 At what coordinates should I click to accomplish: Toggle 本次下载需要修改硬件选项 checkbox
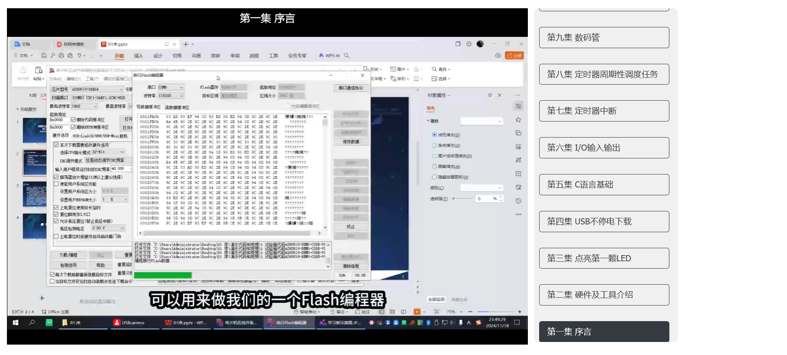click(x=56, y=145)
